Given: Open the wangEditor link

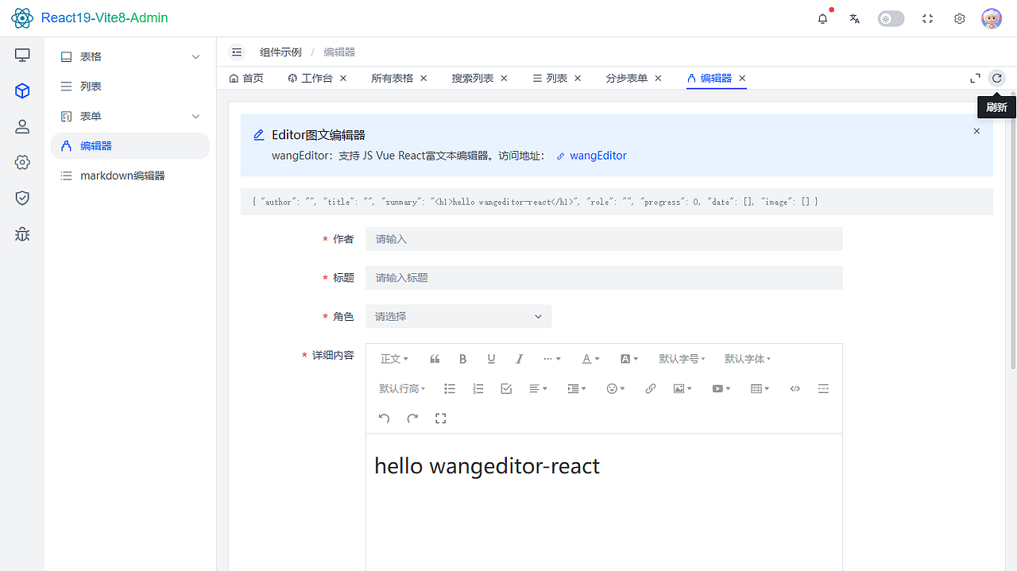Looking at the screenshot, I should pyautogui.click(x=591, y=156).
